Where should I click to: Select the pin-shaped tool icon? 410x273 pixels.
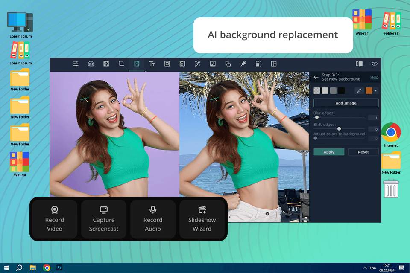click(x=243, y=64)
